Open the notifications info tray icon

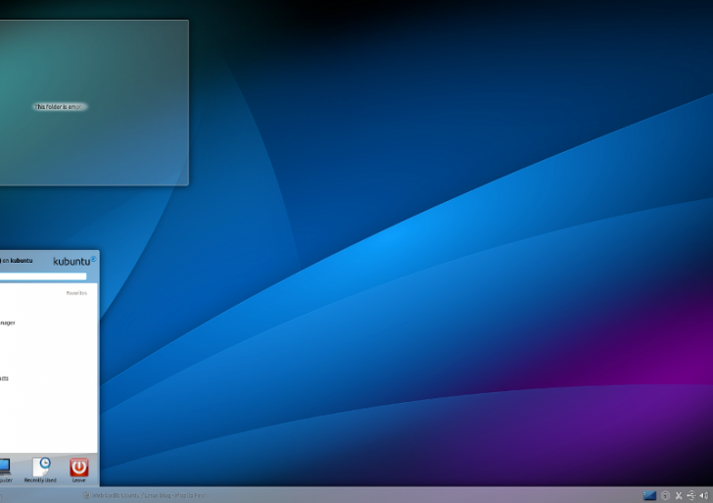[x=665, y=495]
